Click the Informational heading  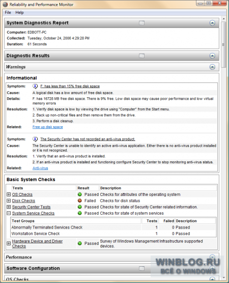tap(22, 78)
